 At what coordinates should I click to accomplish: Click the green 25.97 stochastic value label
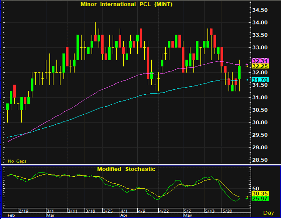pyautogui.click(x=260, y=198)
